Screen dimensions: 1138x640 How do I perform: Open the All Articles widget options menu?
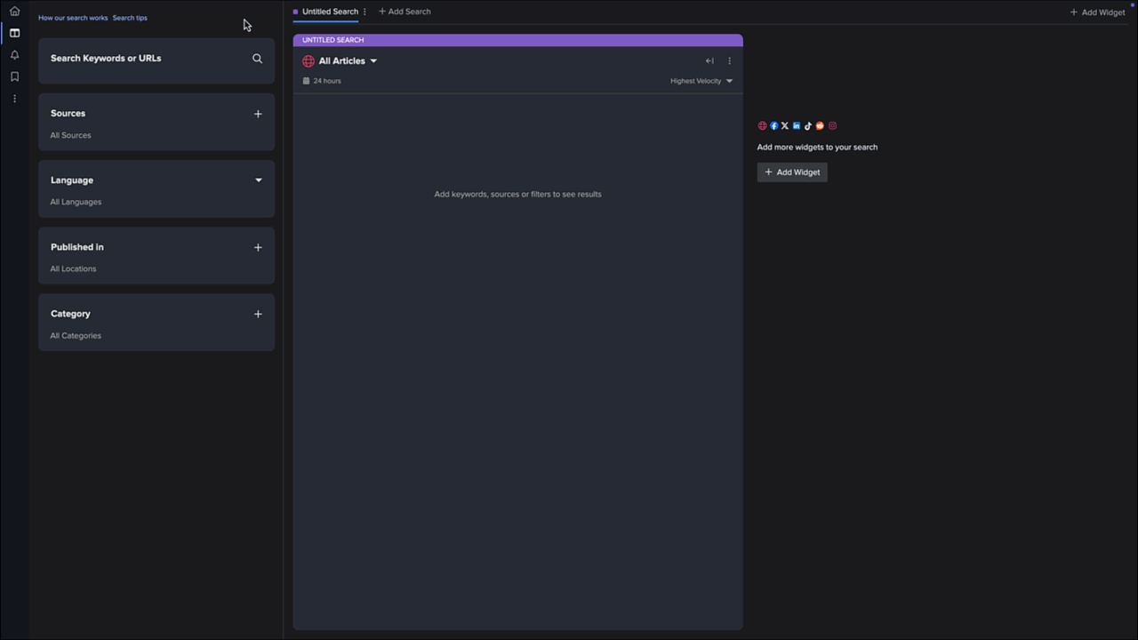729,61
